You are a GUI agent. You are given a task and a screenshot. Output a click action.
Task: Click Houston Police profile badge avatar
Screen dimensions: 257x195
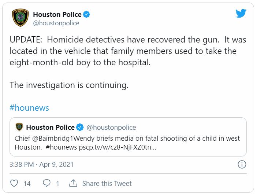20,18
